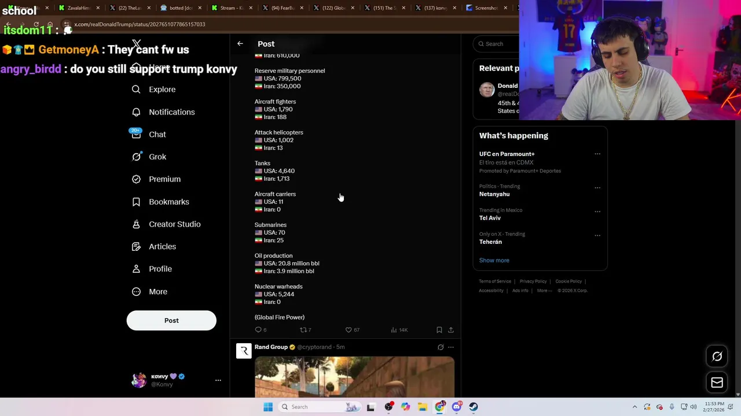Viewport: 741px width, 416px height.
Task: Expand the sidebar More menu
Action: tap(149, 292)
